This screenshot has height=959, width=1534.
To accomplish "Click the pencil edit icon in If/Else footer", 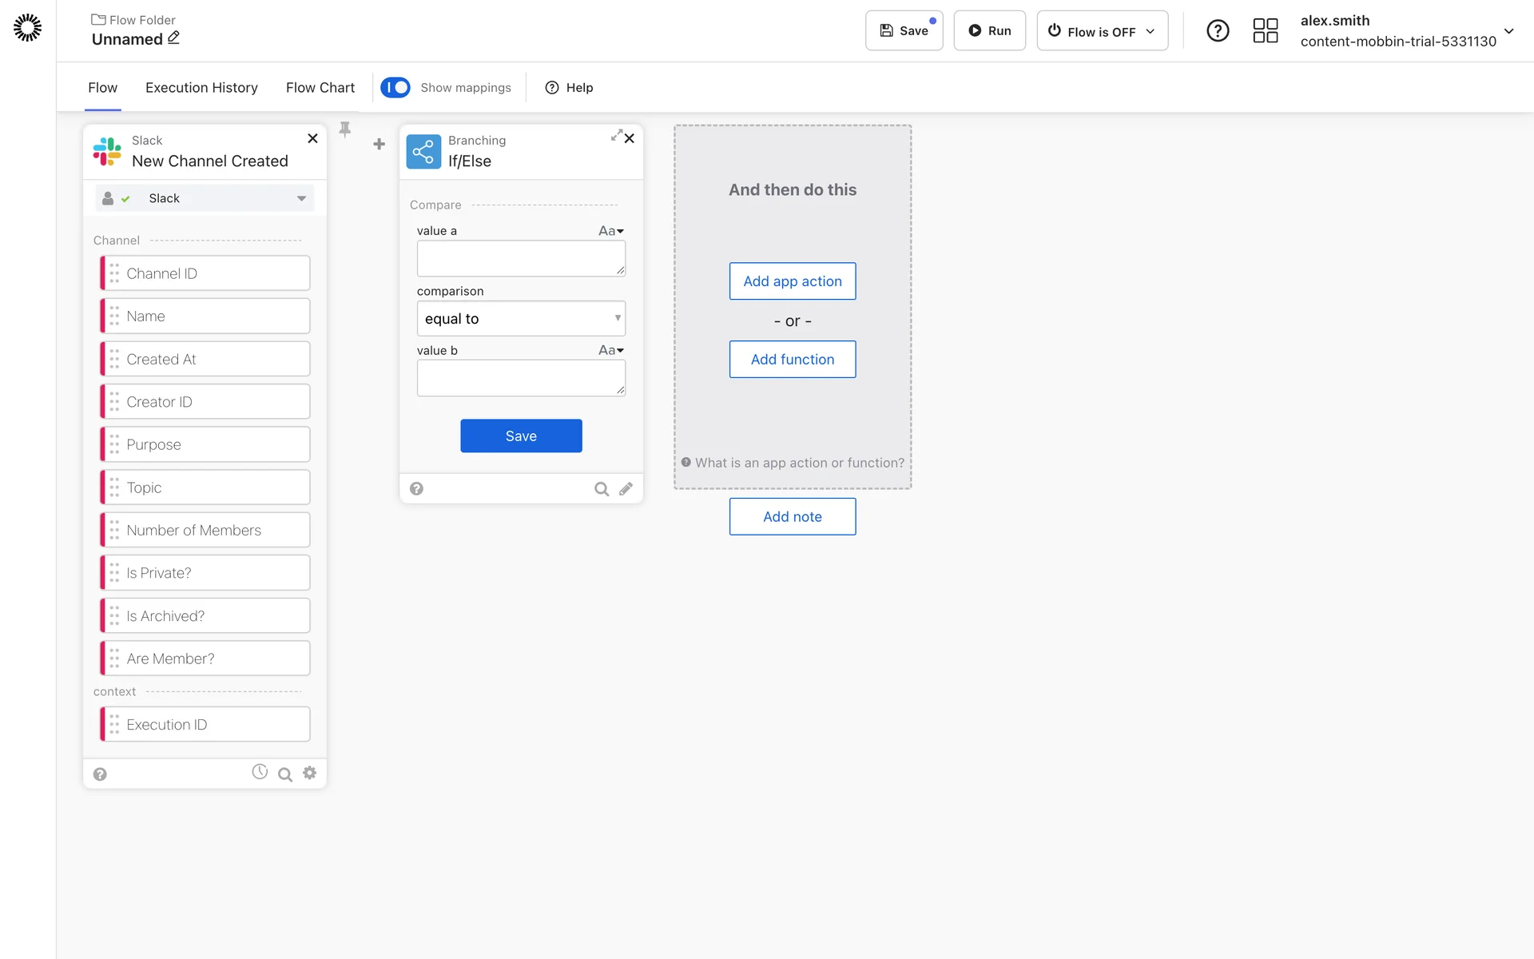I will coord(626,488).
